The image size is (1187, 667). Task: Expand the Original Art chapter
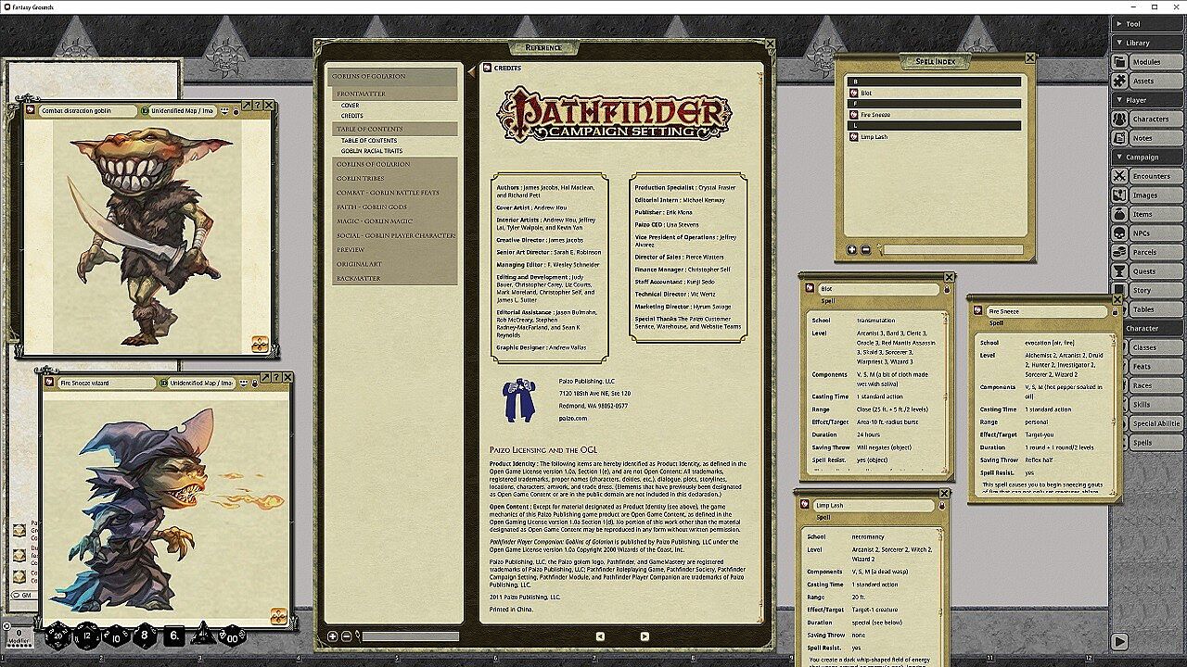point(395,264)
